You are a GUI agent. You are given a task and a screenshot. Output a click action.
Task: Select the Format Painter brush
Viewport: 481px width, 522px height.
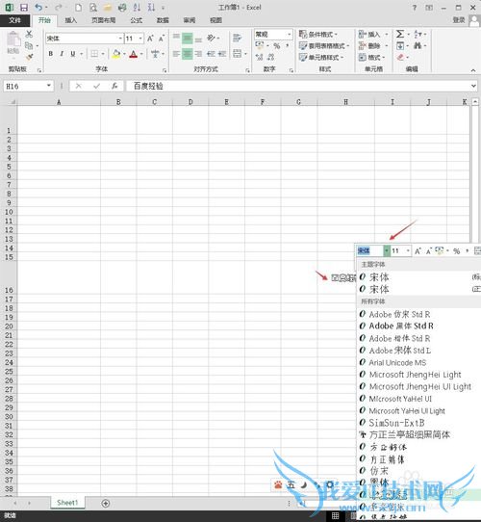(x=29, y=57)
